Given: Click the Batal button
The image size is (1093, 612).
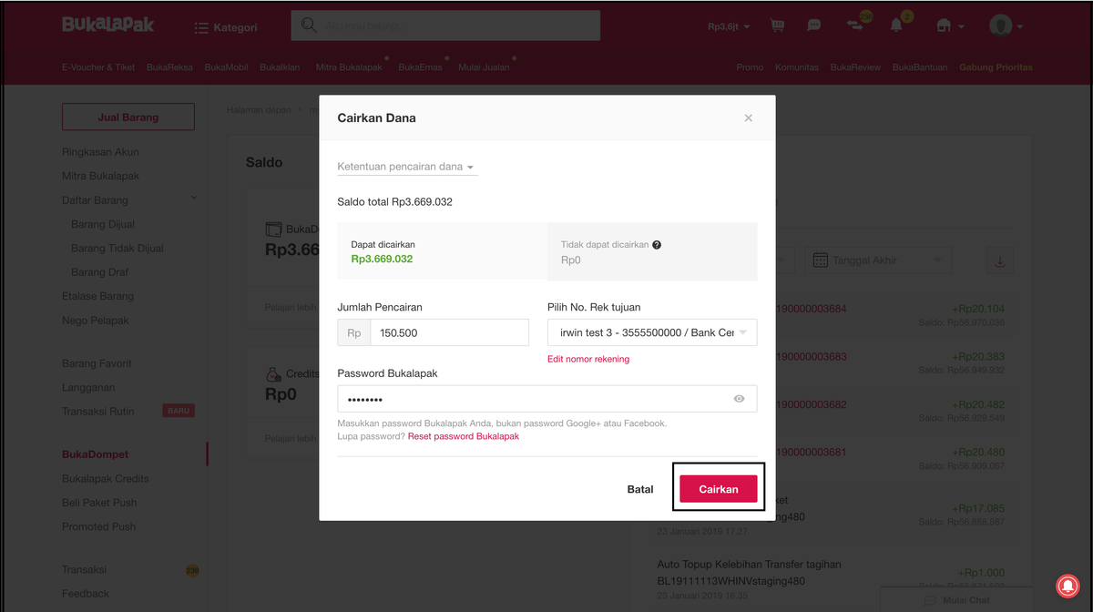Looking at the screenshot, I should click(x=640, y=489).
